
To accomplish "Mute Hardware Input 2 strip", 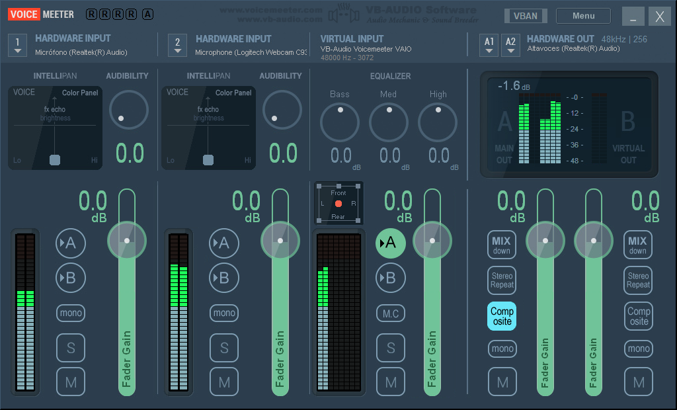I will pos(223,382).
